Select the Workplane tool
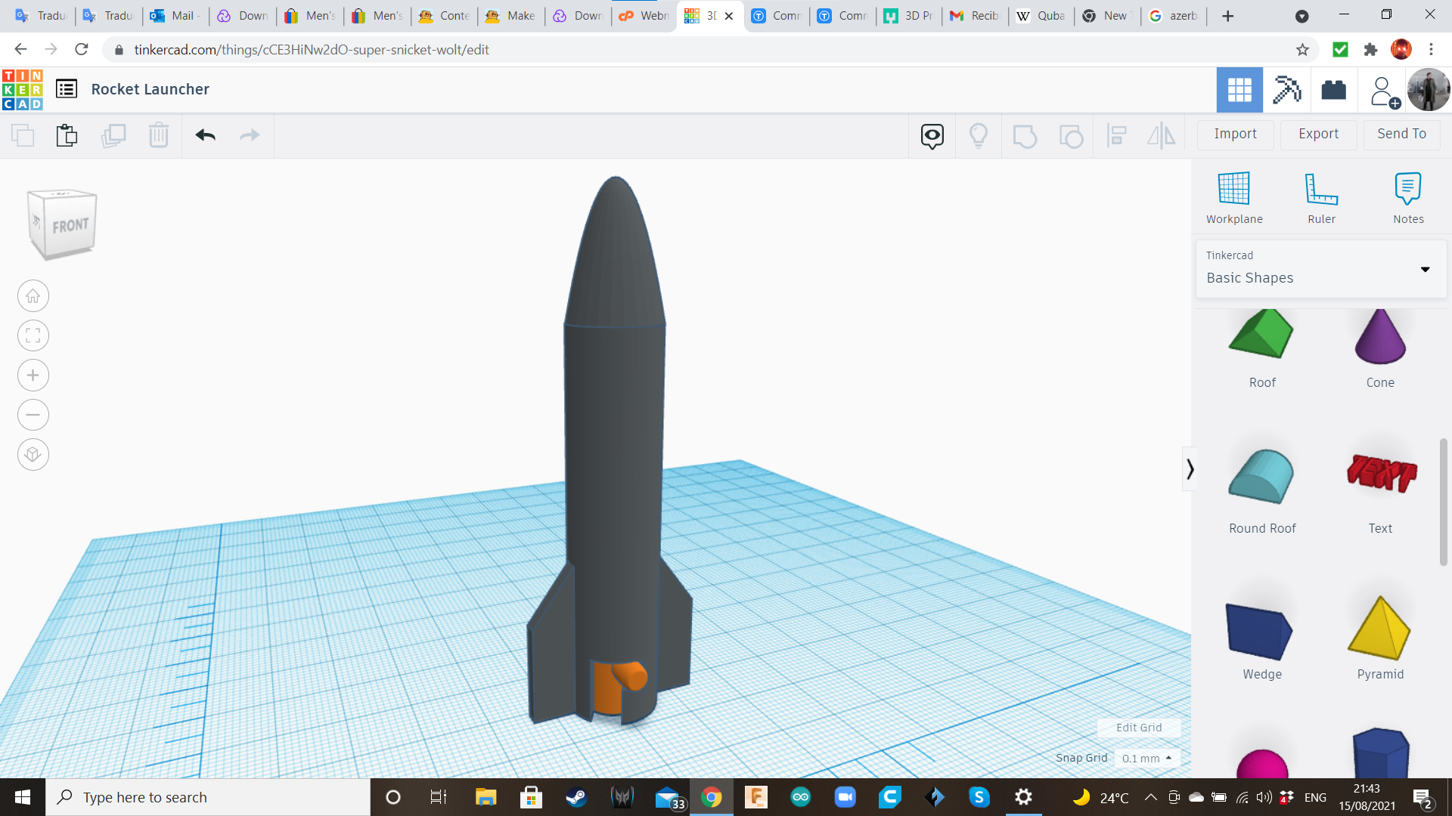 tap(1233, 196)
